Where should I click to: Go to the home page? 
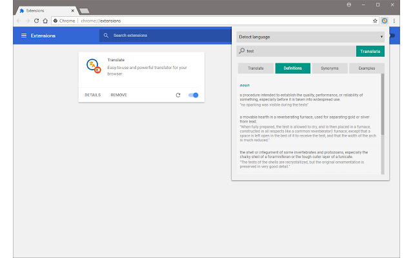pos(45,21)
